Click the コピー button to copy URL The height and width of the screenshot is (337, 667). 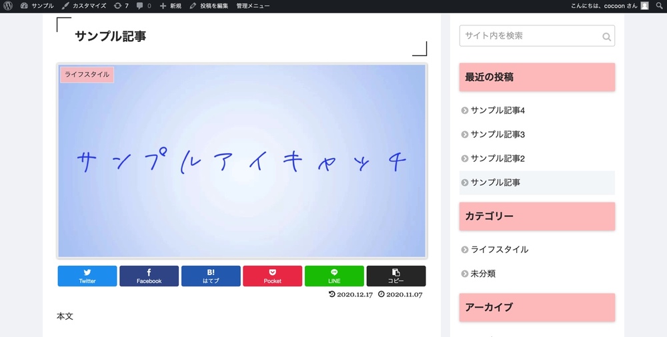pos(396,276)
